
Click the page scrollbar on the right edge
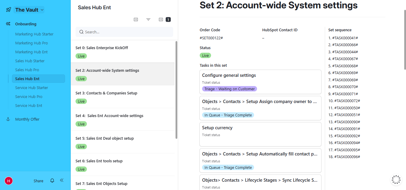coord(405,40)
